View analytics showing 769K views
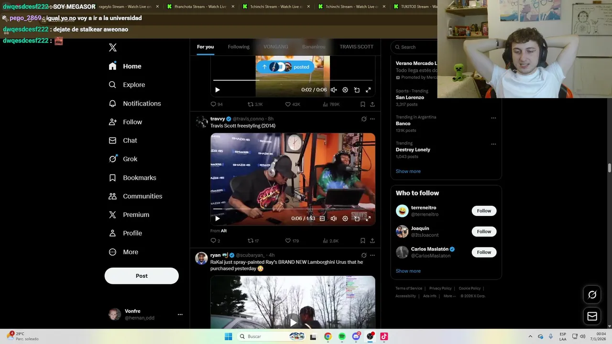This screenshot has width=612, height=344. (331, 104)
